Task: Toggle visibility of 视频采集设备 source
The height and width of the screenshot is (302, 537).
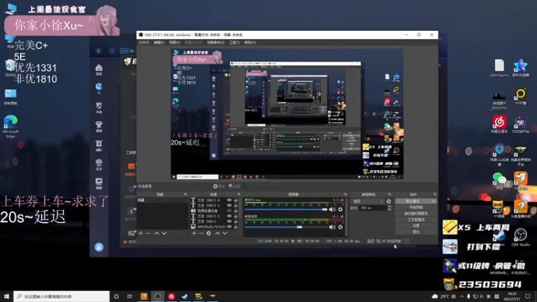Action: 230,211
